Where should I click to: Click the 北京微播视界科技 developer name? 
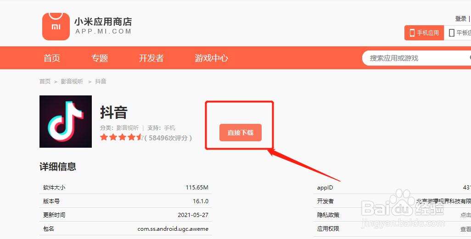tap(443, 201)
